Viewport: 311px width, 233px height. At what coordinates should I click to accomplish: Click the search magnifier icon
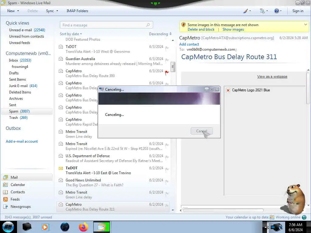(148, 25)
